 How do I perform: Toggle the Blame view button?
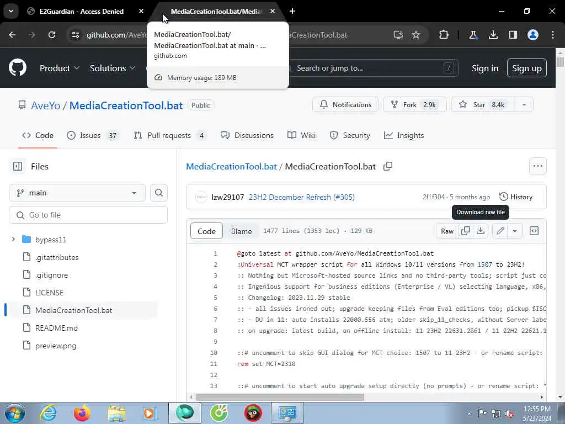pos(241,231)
